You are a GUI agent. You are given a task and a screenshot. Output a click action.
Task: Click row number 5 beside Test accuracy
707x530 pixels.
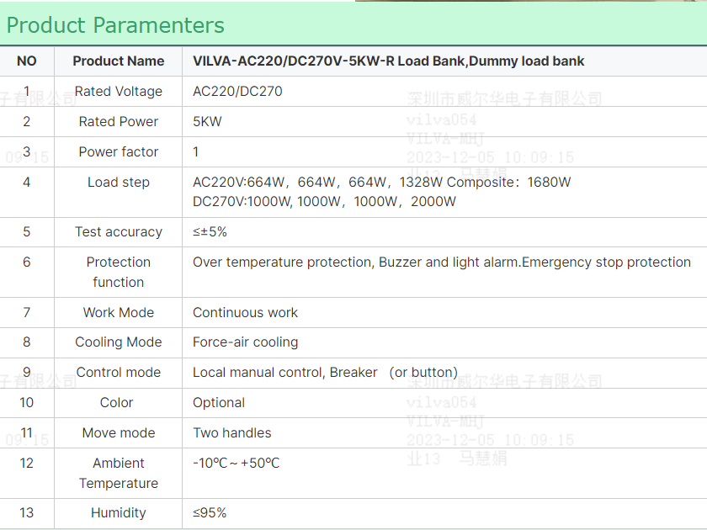tap(27, 231)
